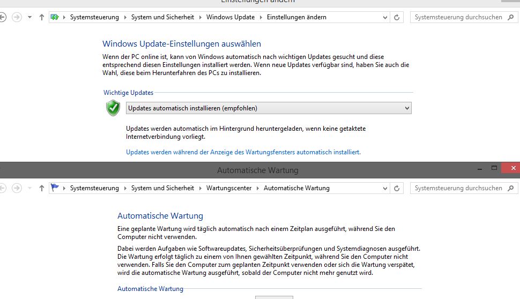
Task: Click the Wartungscenter flag icon
Action: tap(55, 188)
